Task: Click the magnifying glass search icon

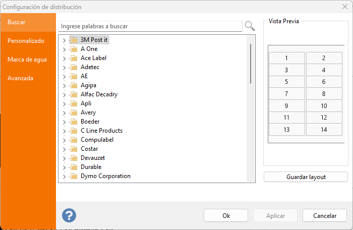Action: [x=250, y=26]
